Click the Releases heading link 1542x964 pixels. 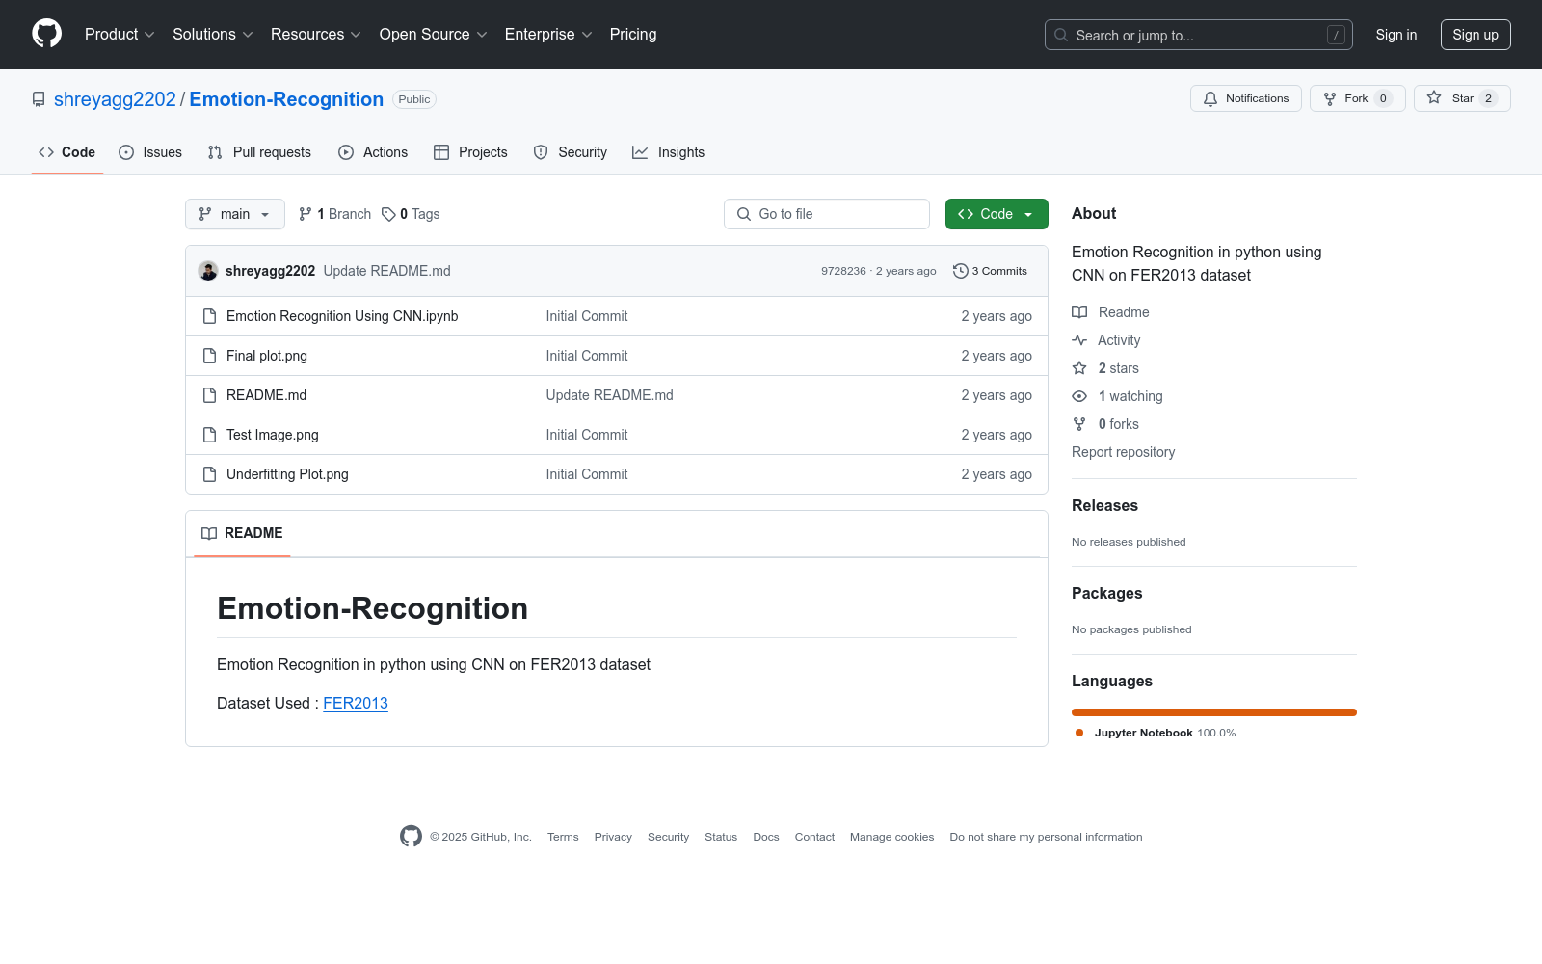1104,506
